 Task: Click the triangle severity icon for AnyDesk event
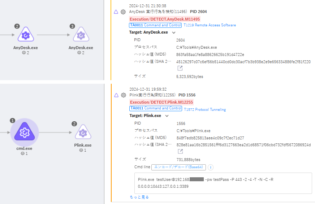tap(116, 12)
